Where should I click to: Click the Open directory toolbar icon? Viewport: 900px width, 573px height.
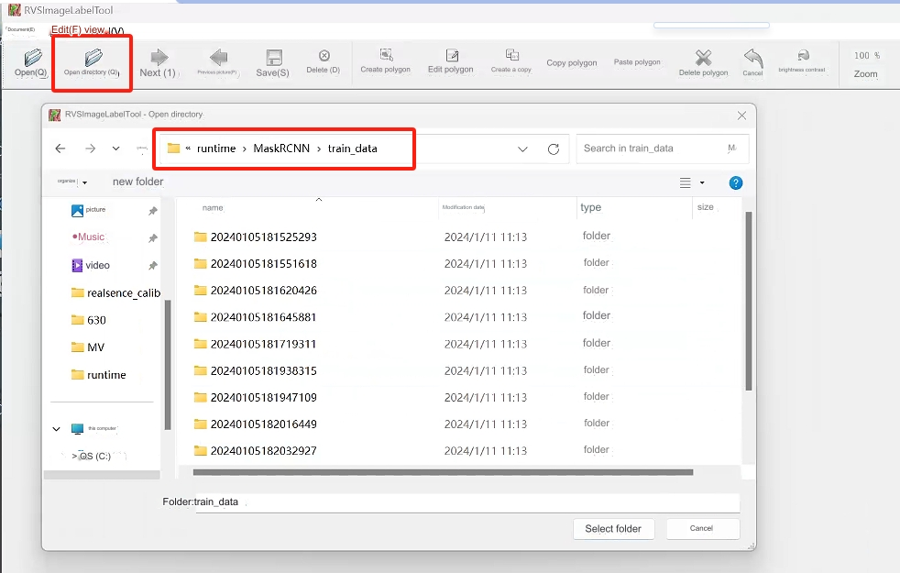[93, 58]
